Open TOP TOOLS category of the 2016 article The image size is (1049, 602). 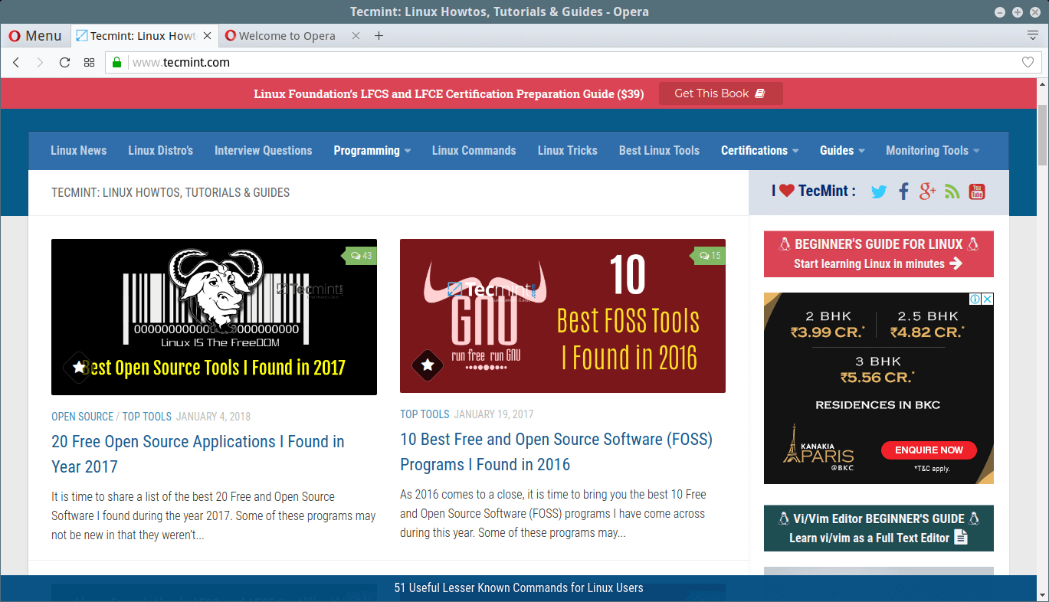point(425,414)
